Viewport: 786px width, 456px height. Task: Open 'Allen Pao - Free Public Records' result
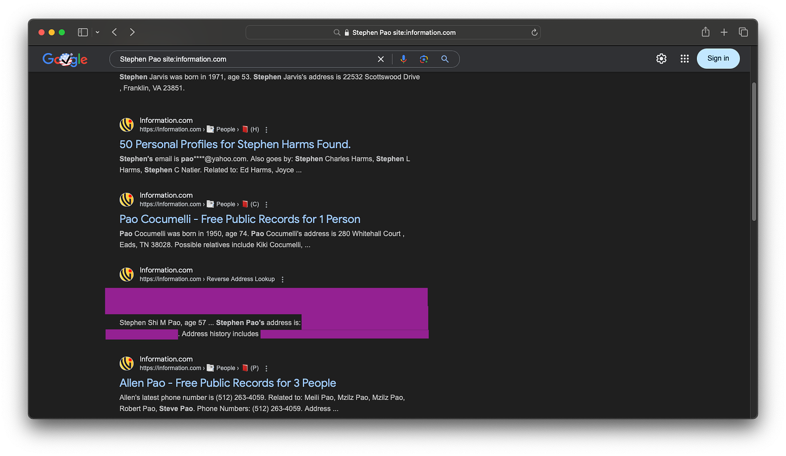228,383
